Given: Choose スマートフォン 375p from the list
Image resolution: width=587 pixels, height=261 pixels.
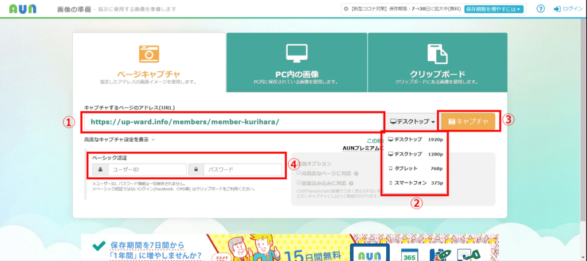Looking at the screenshot, I should pos(416,183).
